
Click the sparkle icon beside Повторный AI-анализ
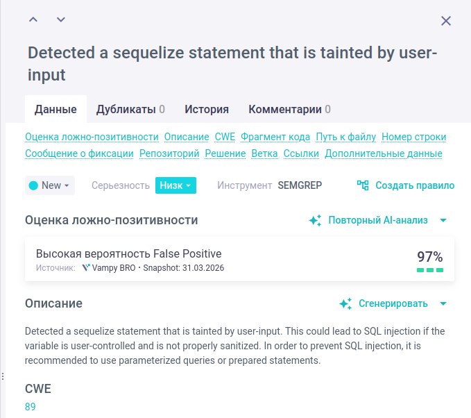(315, 220)
